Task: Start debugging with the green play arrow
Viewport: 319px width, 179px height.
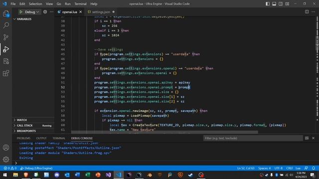Action: 21,12
